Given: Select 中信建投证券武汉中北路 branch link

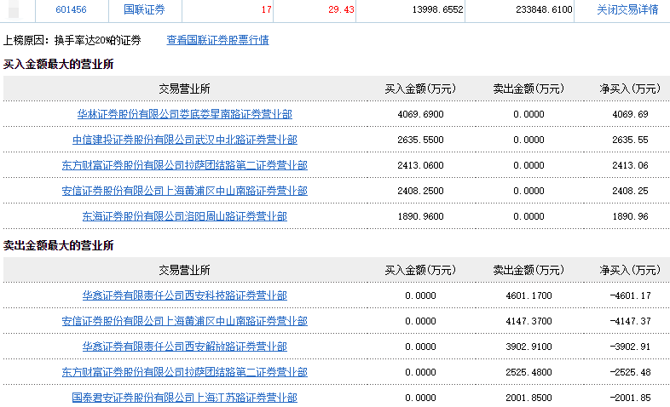Looking at the screenshot, I should pos(184,140).
